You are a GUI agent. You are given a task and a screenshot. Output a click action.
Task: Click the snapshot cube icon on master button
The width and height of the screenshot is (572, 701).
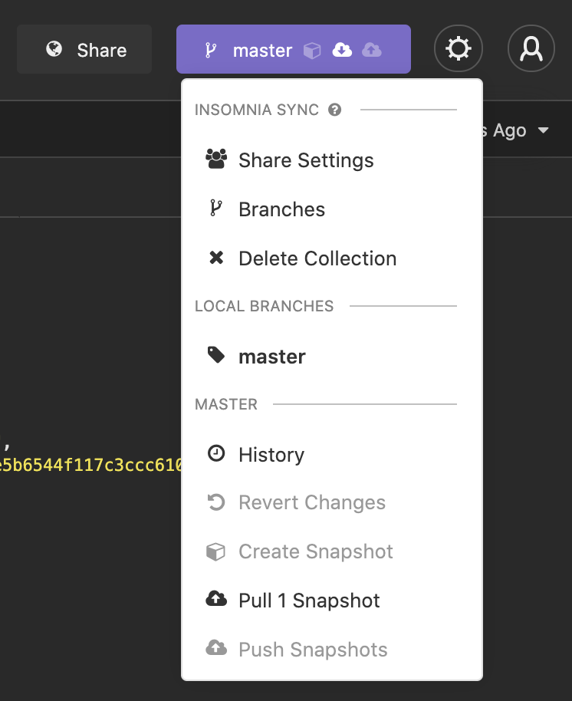point(312,51)
